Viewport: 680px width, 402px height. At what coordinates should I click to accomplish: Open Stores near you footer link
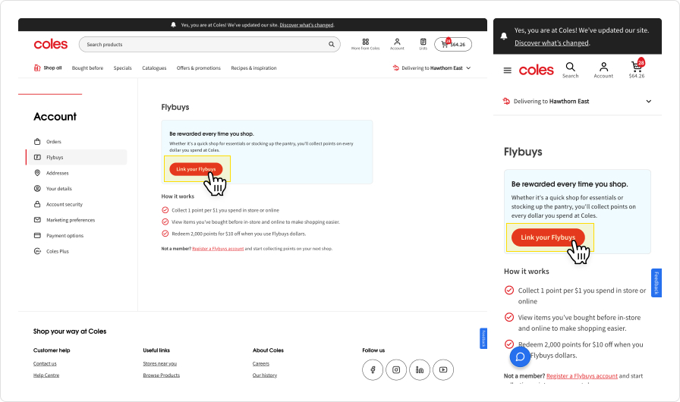(x=159, y=363)
